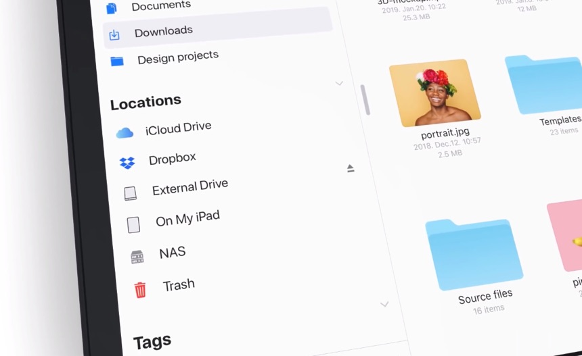This screenshot has width=582, height=356.
Task: Click the Source files folder name
Action: 485,297
